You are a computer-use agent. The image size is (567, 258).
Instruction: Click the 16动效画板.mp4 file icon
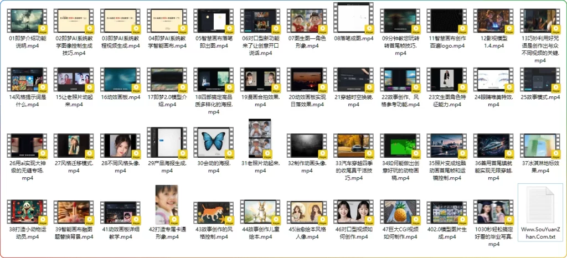pos(120,80)
